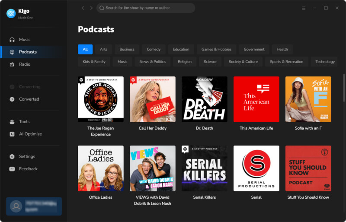This screenshot has height=222, width=346.
Task: Click the Converting progress icon
Action: (12, 87)
